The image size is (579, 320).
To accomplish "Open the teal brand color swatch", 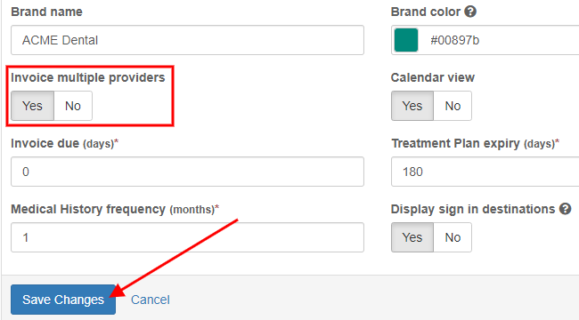I will pos(406,40).
